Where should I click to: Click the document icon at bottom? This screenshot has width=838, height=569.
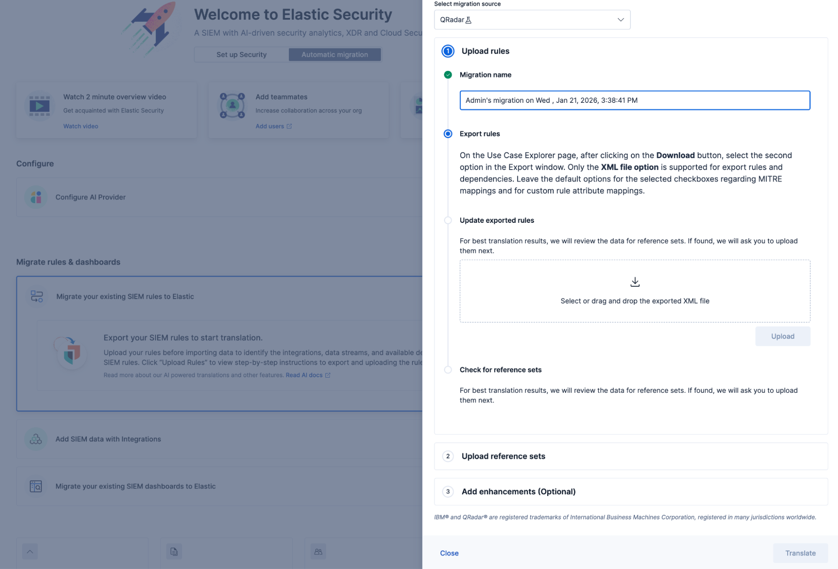coord(174,551)
